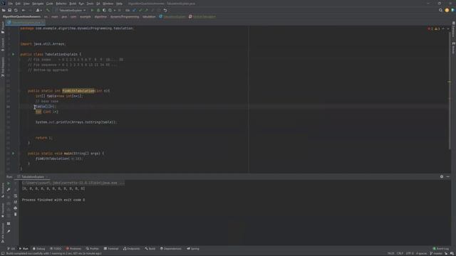
Task: Click the AlgorithmQuestionsAnswers breadcrumb
Action: pos(22,16)
